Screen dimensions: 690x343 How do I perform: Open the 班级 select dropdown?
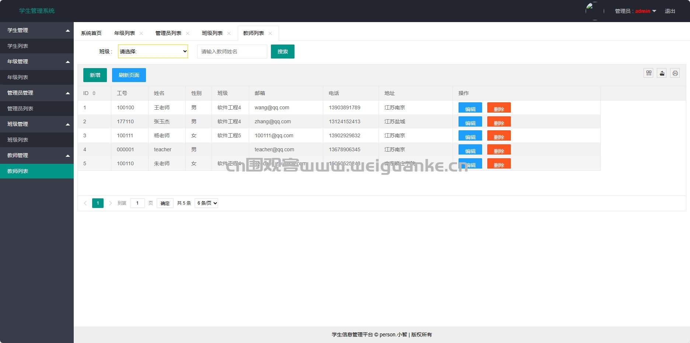153,52
